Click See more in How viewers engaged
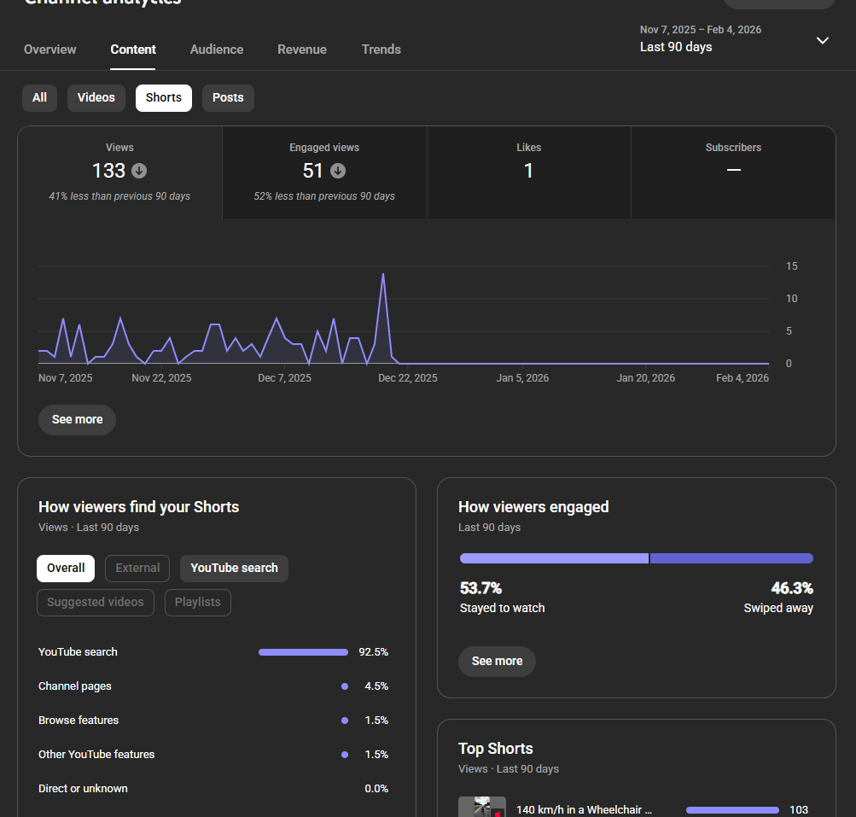 pyautogui.click(x=497, y=661)
